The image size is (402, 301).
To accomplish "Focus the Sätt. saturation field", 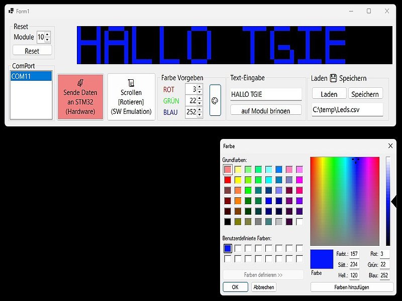I will pyautogui.click(x=354, y=264).
